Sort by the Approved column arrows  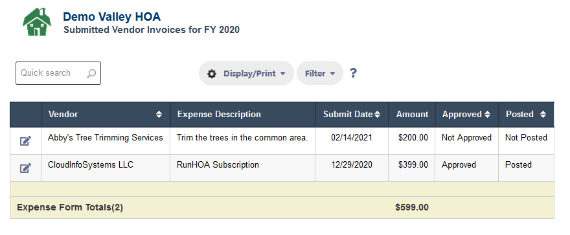point(487,115)
